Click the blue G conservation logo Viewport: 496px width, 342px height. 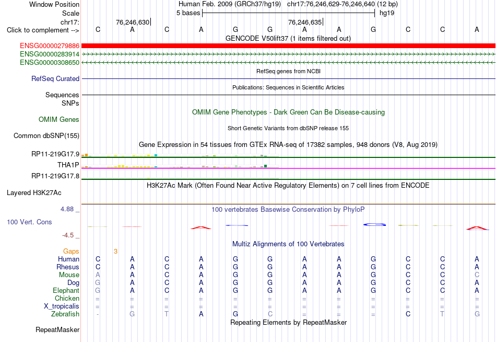[x=374, y=225]
